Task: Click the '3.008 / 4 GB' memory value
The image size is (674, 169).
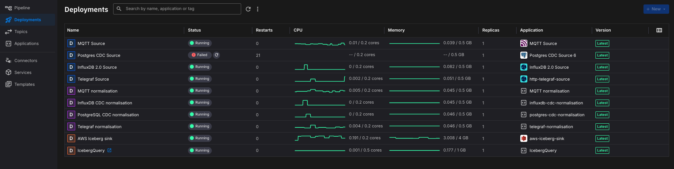Action: click(x=456, y=138)
